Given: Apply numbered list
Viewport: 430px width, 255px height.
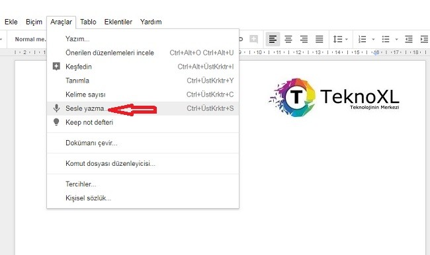Looking at the screenshot, I should (363, 39).
